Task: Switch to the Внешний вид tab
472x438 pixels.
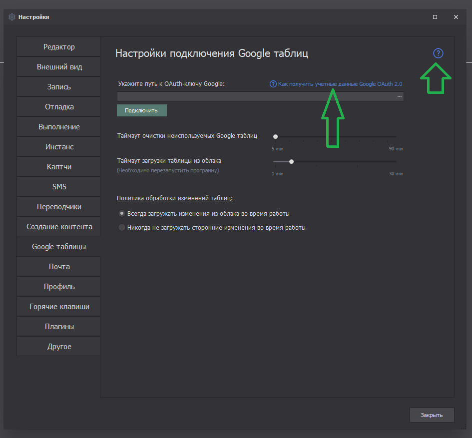Action: 59,67
